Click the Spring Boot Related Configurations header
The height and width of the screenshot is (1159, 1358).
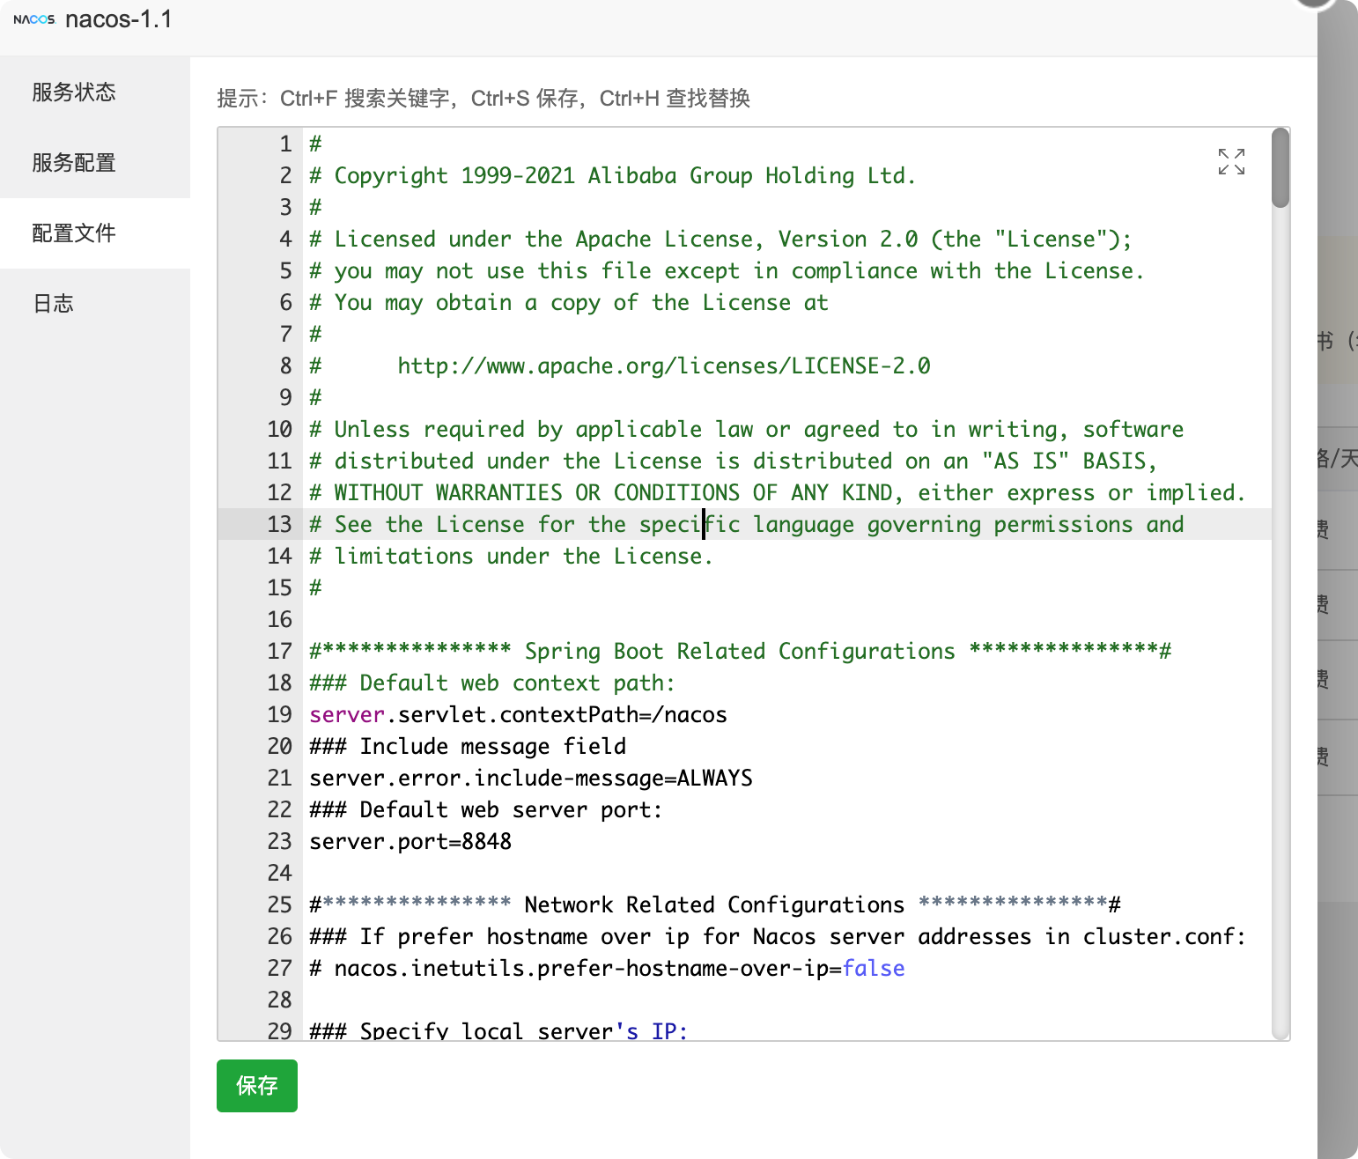coord(740,652)
